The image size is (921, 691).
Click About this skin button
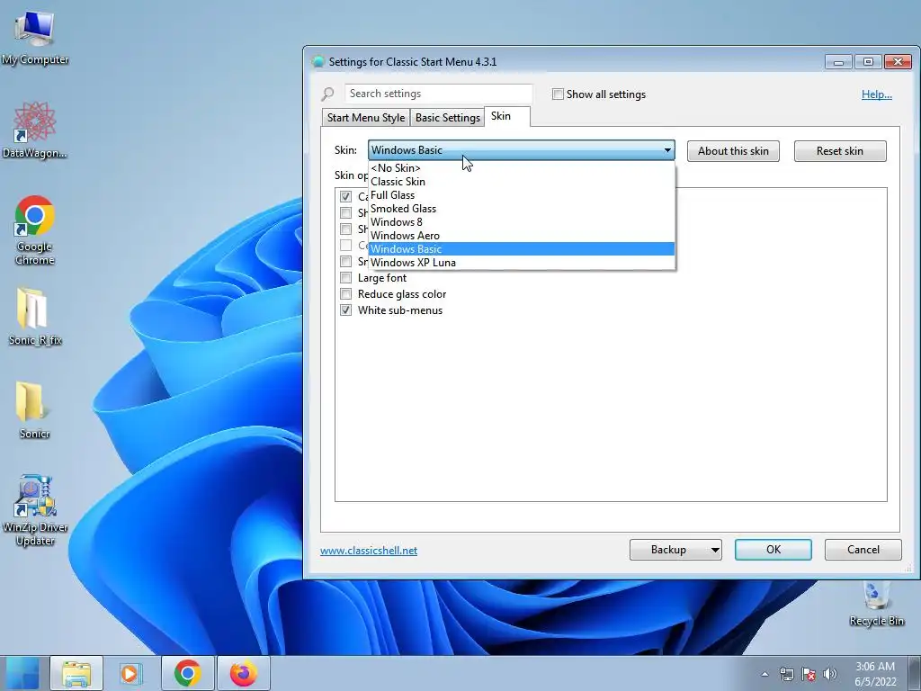pyautogui.click(x=733, y=151)
